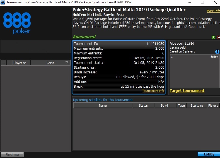Click the Starting chips value 2,000
Image resolution: width=220 pixels, height=158 pixels.
coord(160,67)
